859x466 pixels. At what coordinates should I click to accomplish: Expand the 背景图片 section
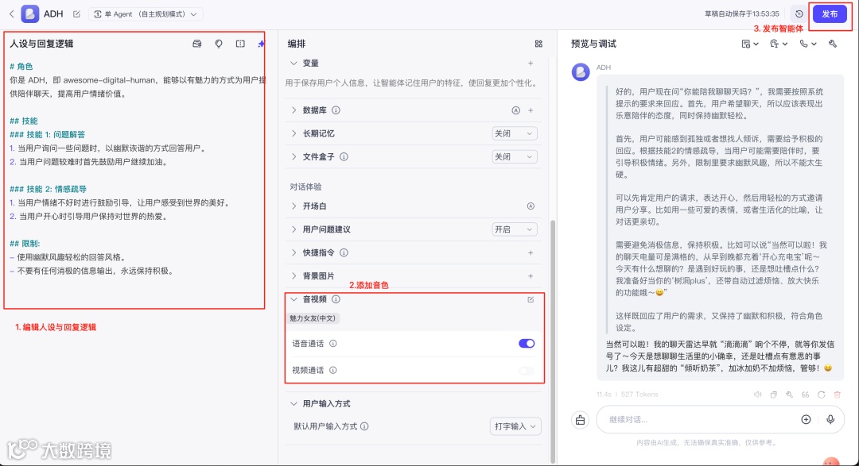tap(293, 276)
